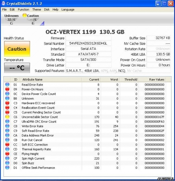Screen dimensions: 175x181
Task: Click red status icon for Reallocation Event Count
Action: [7, 108]
